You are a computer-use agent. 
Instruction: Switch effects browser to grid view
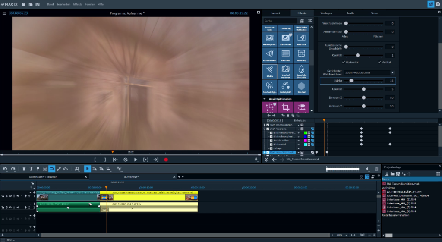coord(302,21)
